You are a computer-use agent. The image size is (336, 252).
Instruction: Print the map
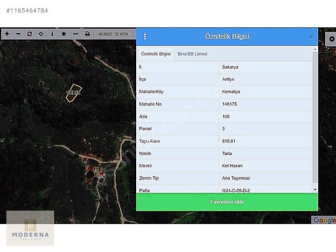pyautogui.click(x=87, y=34)
